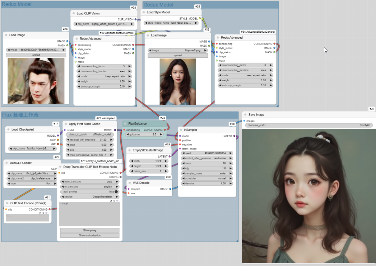Collapse the FluxGuidance node dot

125,124
